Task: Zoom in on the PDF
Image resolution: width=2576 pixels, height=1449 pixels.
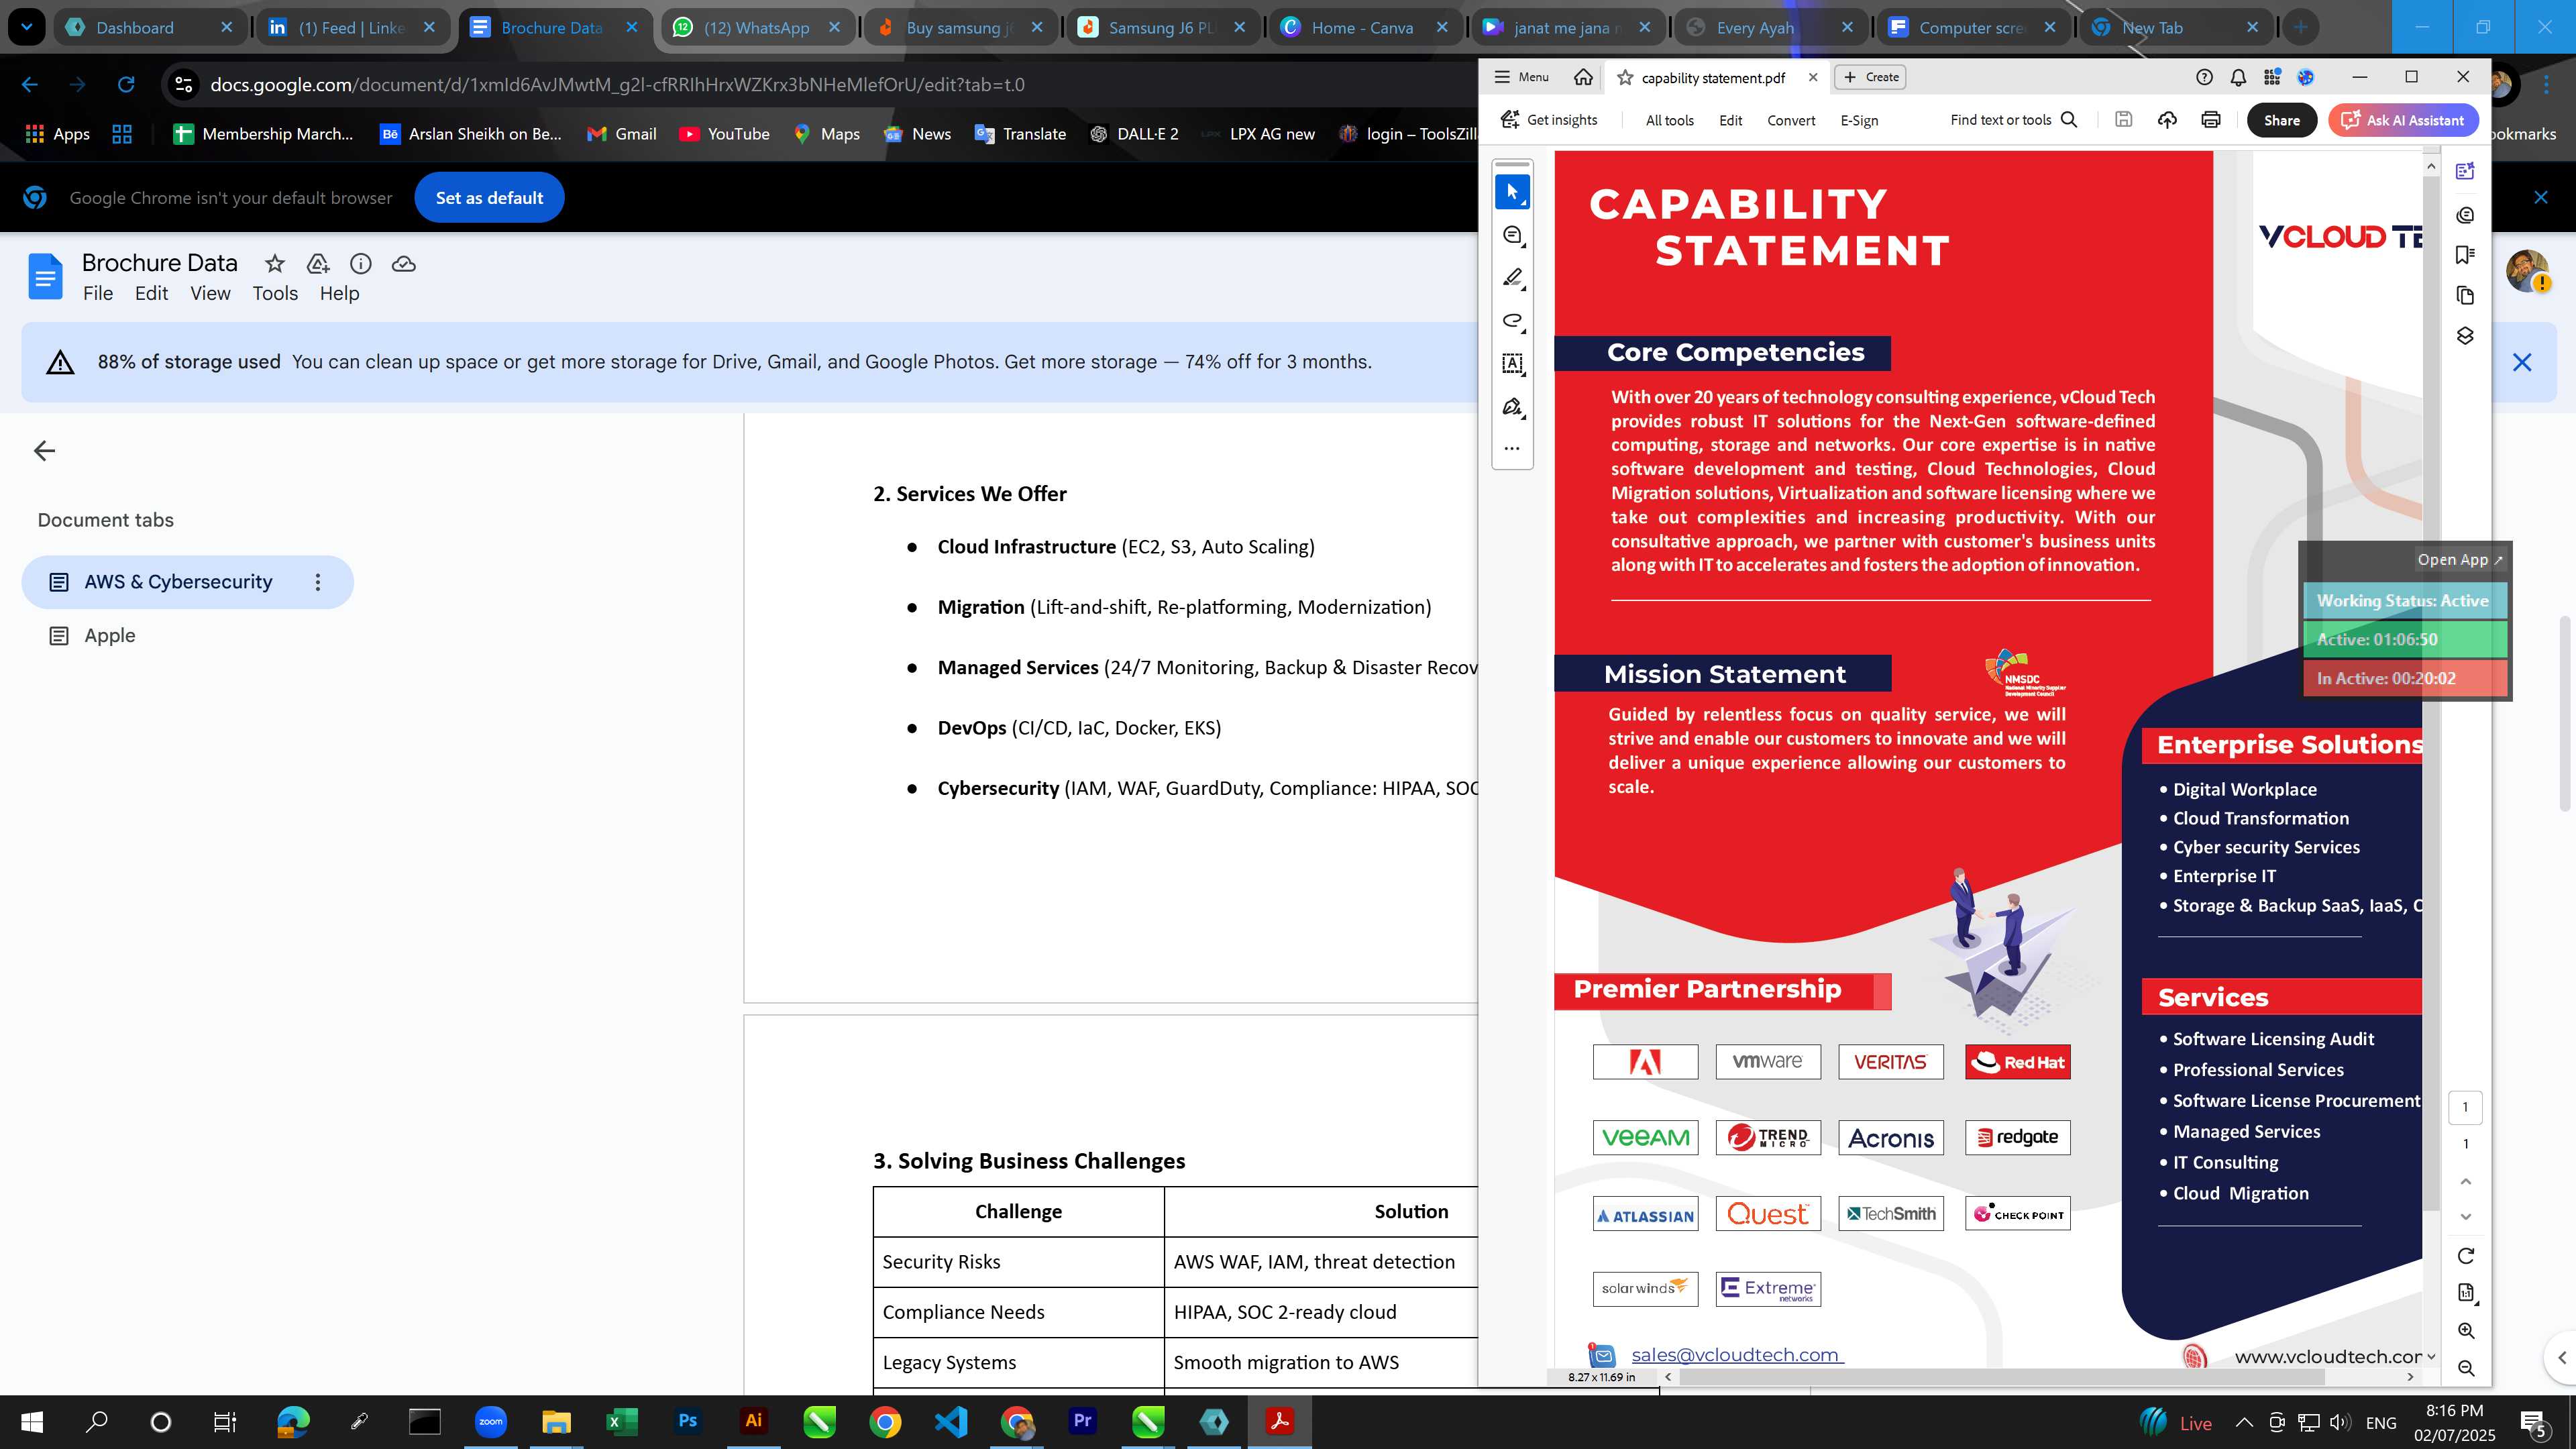Action: [2465, 1331]
